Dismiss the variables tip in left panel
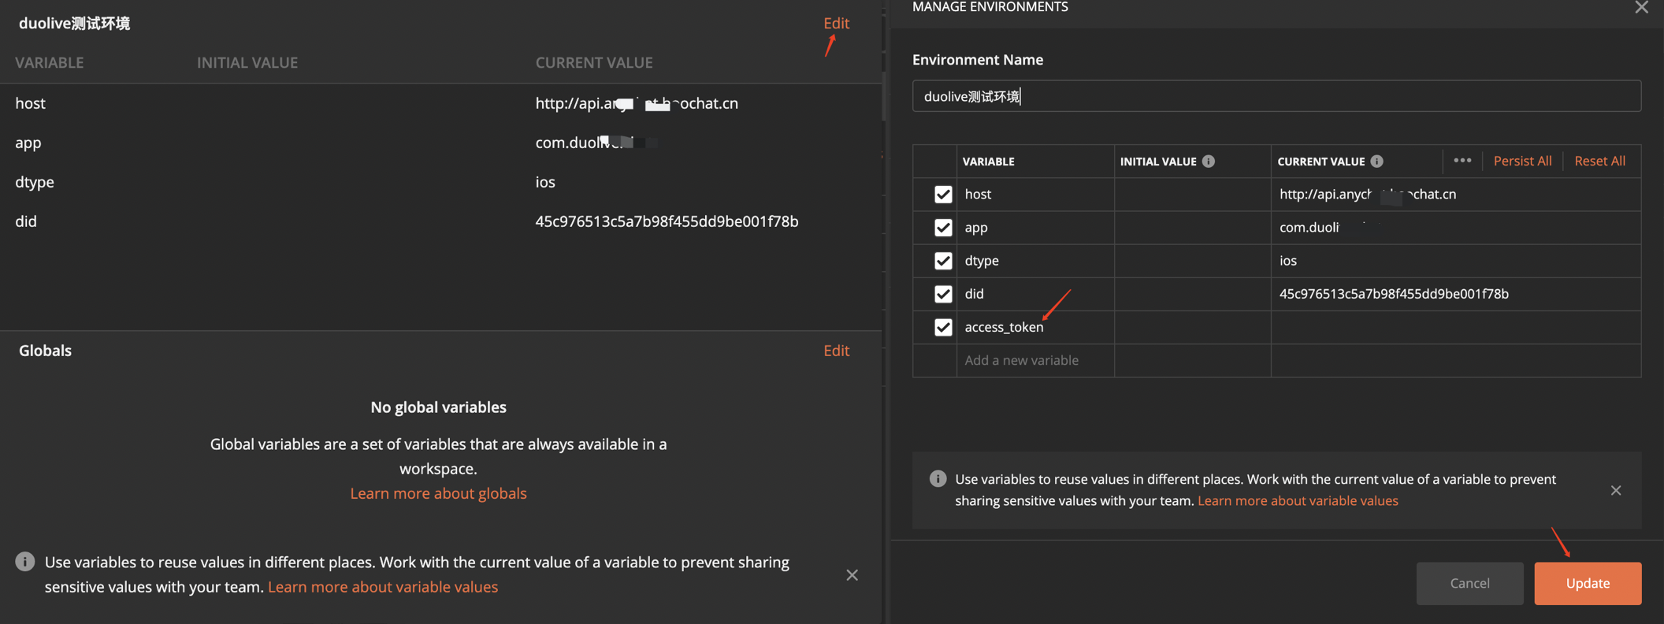Image resolution: width=1664 pixels, height=624 pixels. (x=852, y=575)
